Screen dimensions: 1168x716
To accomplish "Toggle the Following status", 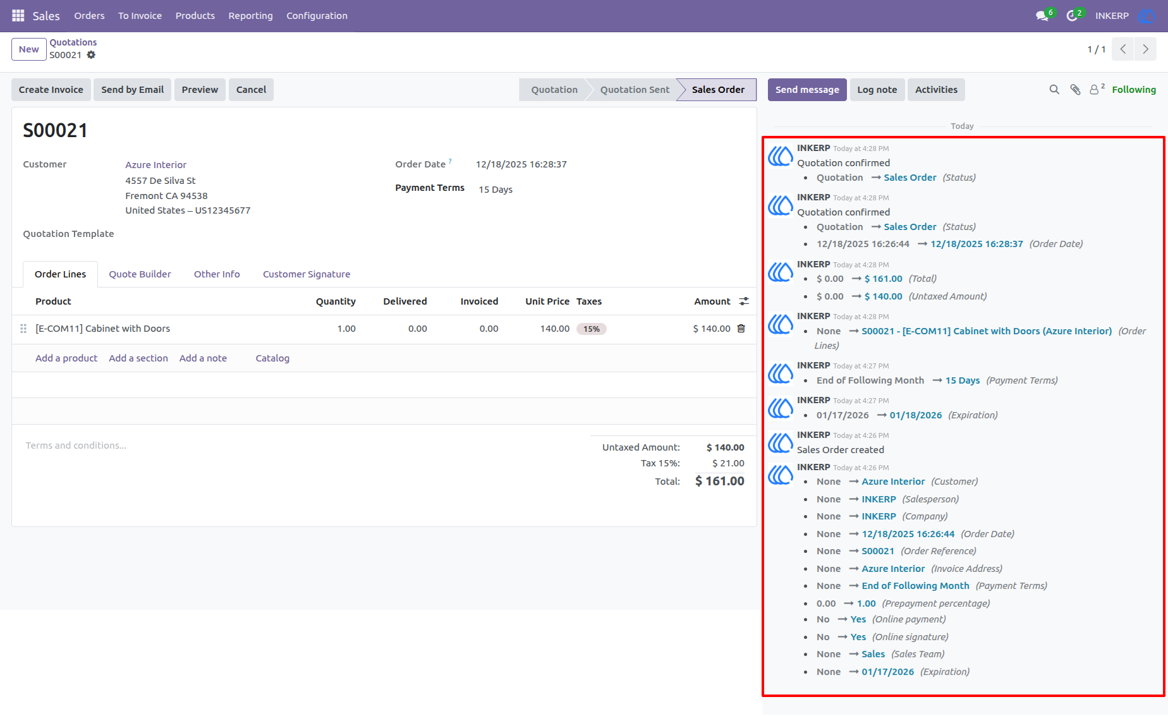I will [1134, 90].
